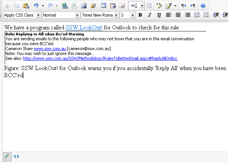Click the Insert Table icon

[x=103, y=6]
